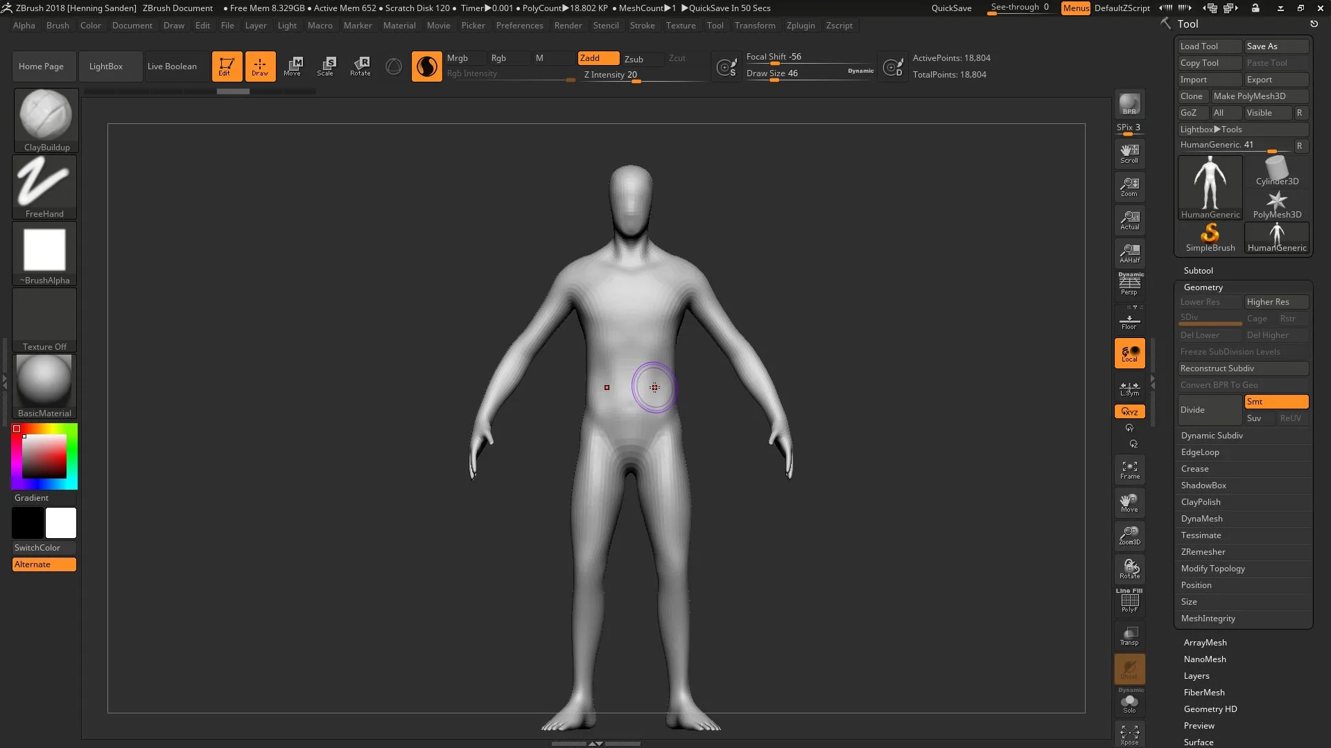Viewport: 1331px width, 748px height.
Task: Expand the Dynamic Subdiv section
Action: point(1212,436)
